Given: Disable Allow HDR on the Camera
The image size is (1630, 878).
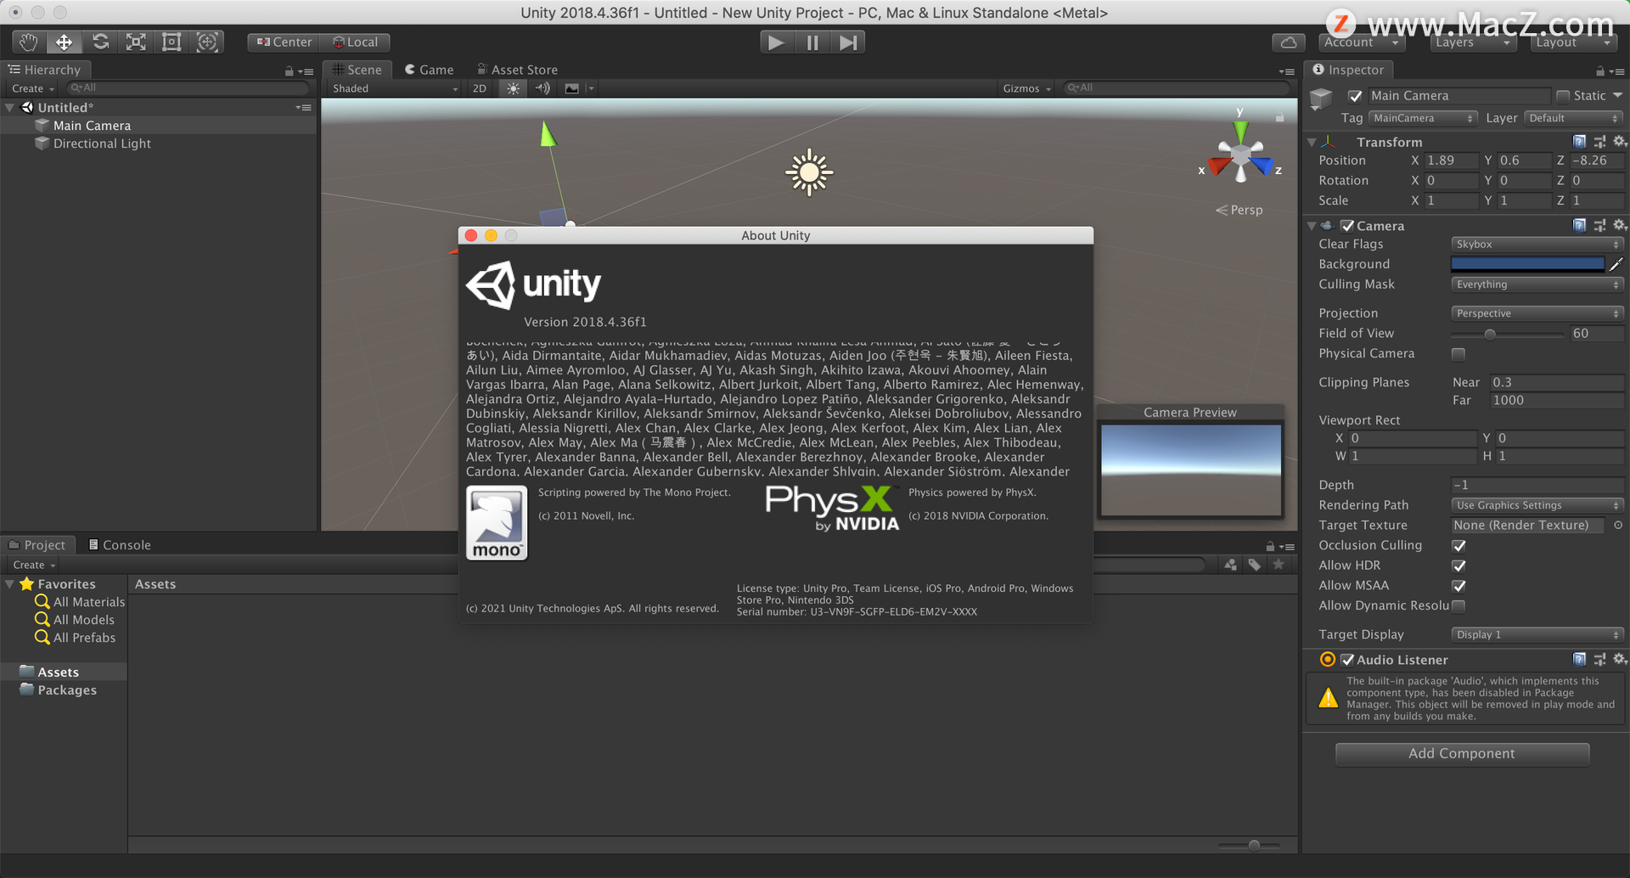Looking at the screenshot, I should point(1459,566).
